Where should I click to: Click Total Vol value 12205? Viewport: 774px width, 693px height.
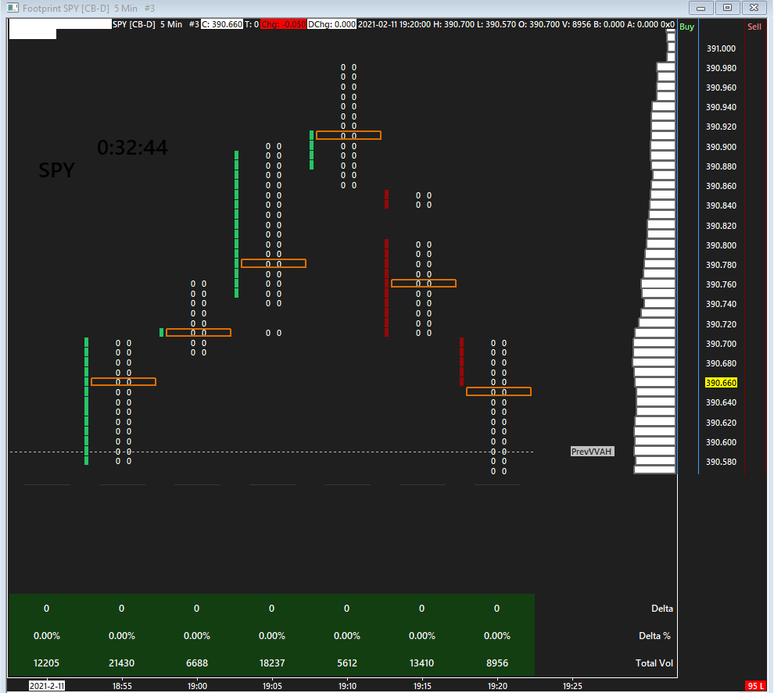coord(46,663)
